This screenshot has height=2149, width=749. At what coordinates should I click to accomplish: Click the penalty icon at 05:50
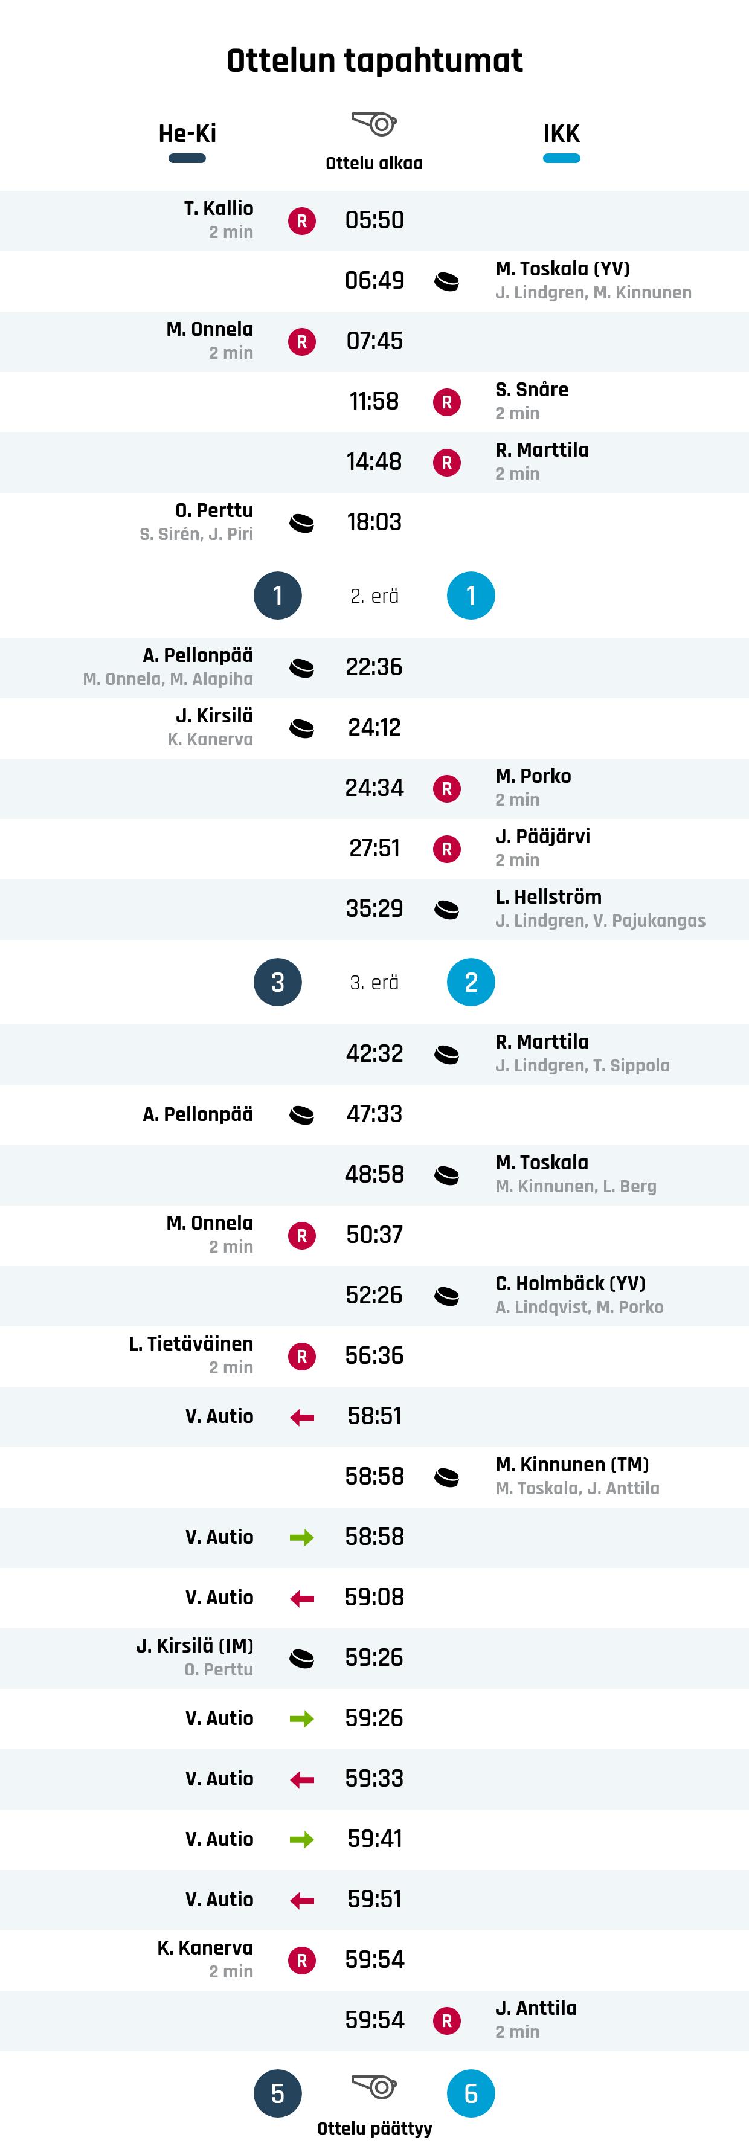point(302,221)
